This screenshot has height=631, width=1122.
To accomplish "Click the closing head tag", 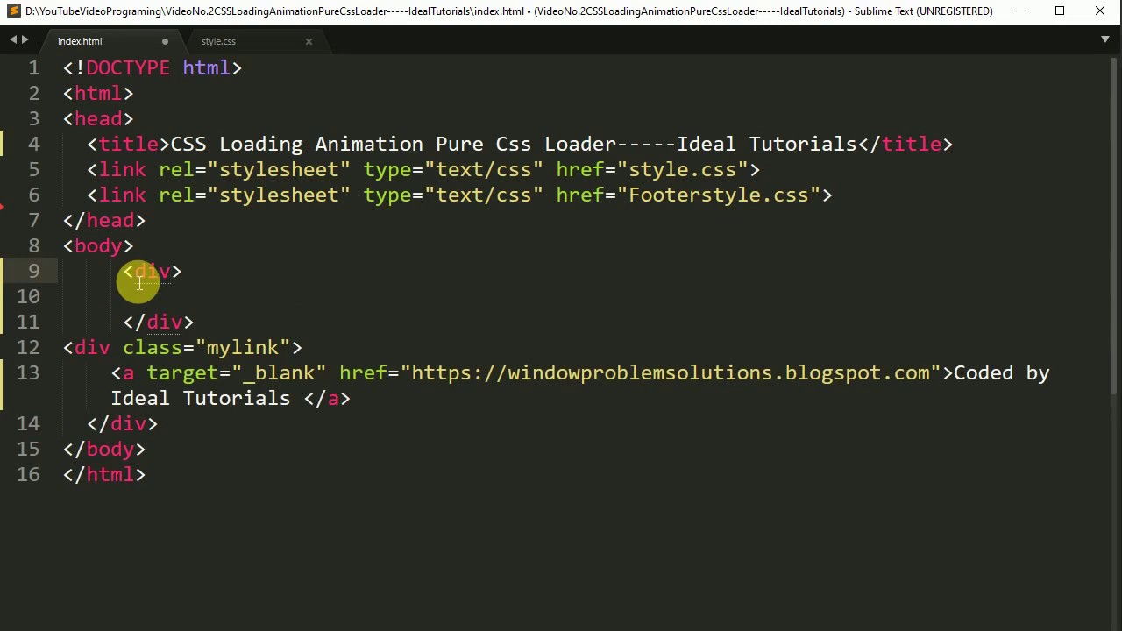I will 104,220.
